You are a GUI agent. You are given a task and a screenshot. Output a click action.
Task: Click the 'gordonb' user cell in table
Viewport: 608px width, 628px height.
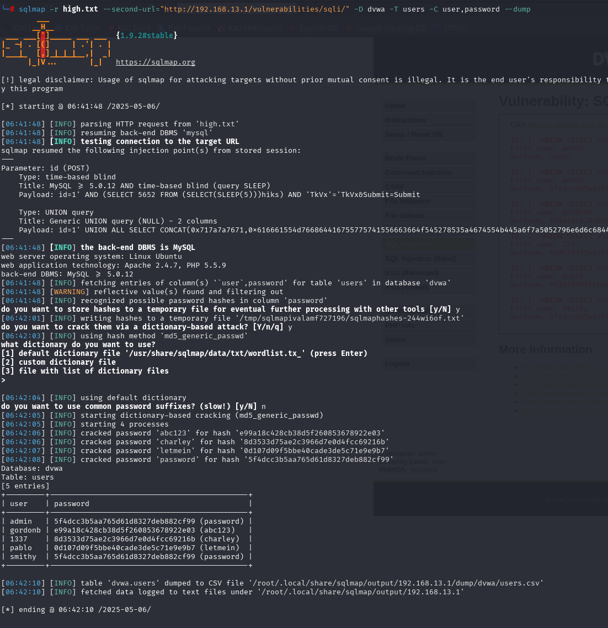pos(25,530)
